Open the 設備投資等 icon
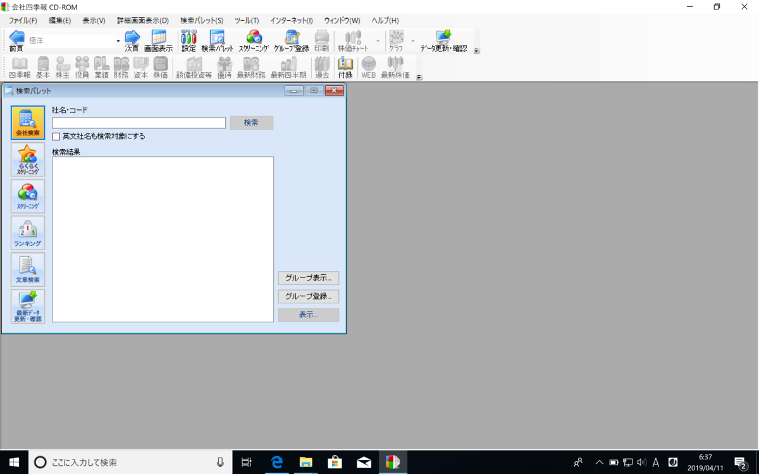Viewport: 759px width, 474px height. point(194,68)
